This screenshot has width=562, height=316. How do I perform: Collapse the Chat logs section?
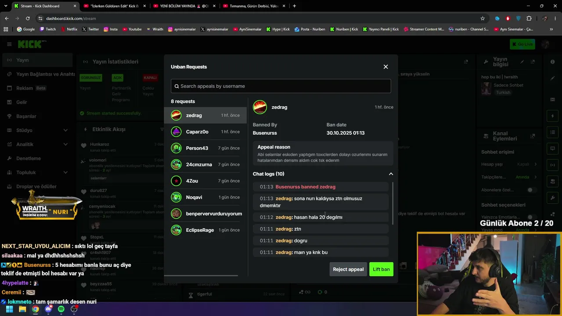tap(391, 174)
